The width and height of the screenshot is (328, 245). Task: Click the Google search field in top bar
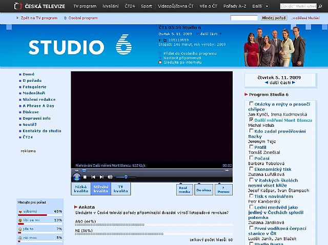pos(298,6)
